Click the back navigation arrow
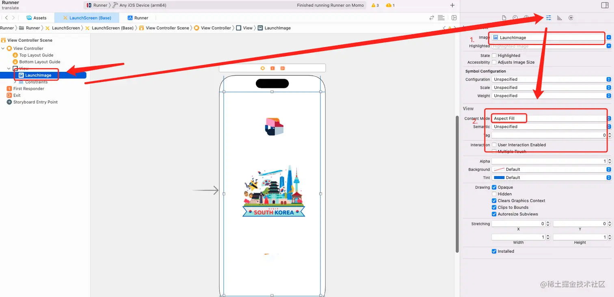The width and height of the screenshot is (614, 297). 6,18
